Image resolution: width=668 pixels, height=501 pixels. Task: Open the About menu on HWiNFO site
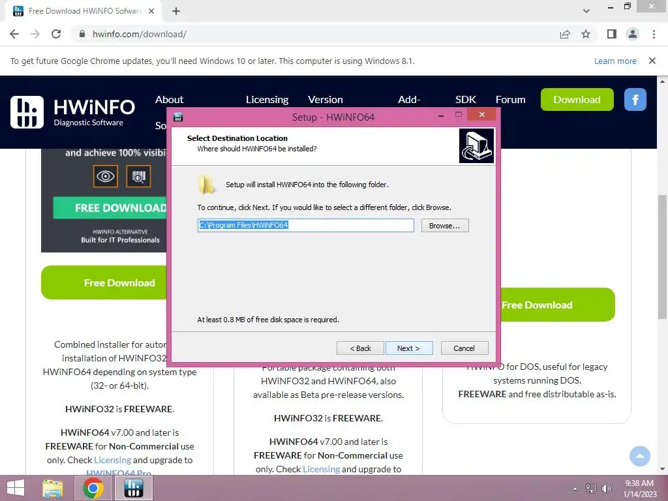pos(169,99)
